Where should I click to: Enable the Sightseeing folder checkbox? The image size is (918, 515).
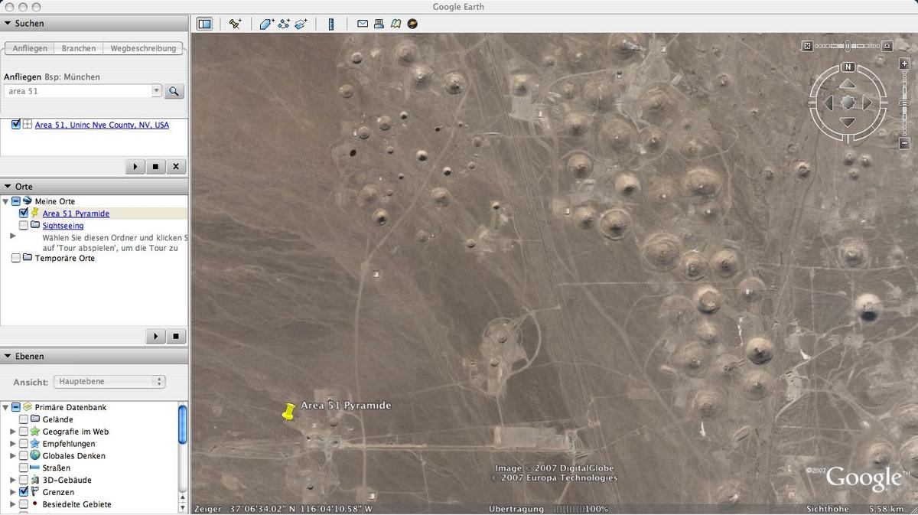pyautogui.click(x=24, y=226)
